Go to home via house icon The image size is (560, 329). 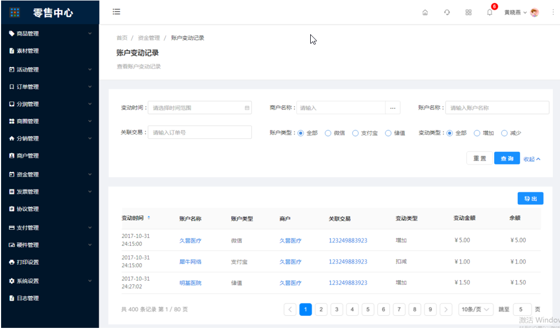pyautogui.click(x=425, y=13)
